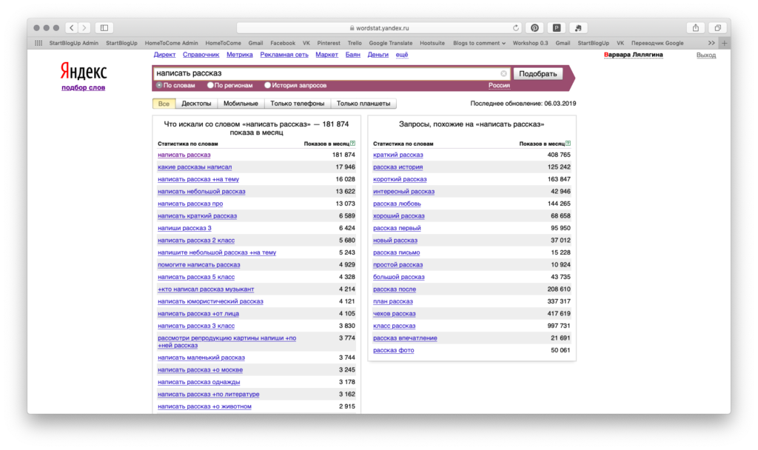This screenshot has width=758, height=450.
Task: Open the помогите написать рассказ query
Action: click(x=198, y=265)
